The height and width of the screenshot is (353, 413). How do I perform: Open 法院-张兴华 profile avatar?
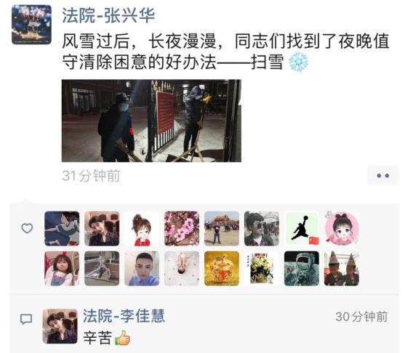click(31, 25)
